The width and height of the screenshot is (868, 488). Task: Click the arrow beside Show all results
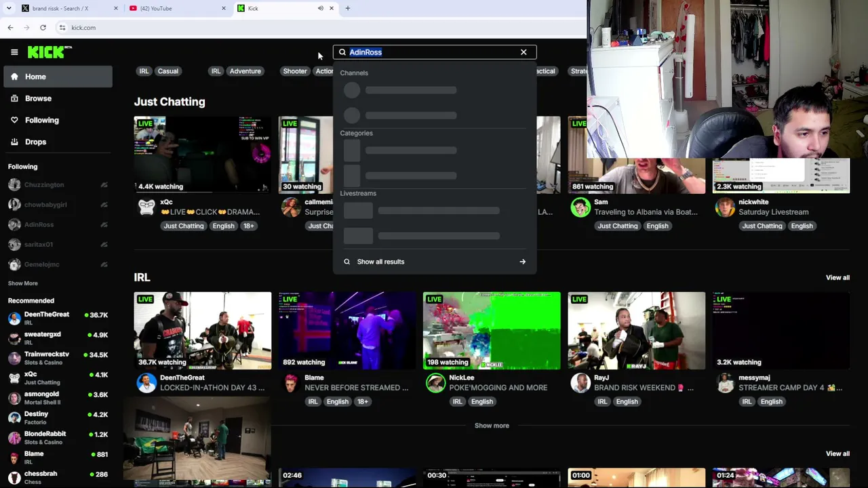522,262
